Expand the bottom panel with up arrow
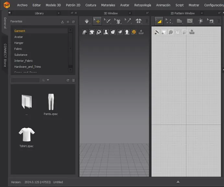This screenshot has width=224, height=187. pyautogui.click(x=178, y=182)
